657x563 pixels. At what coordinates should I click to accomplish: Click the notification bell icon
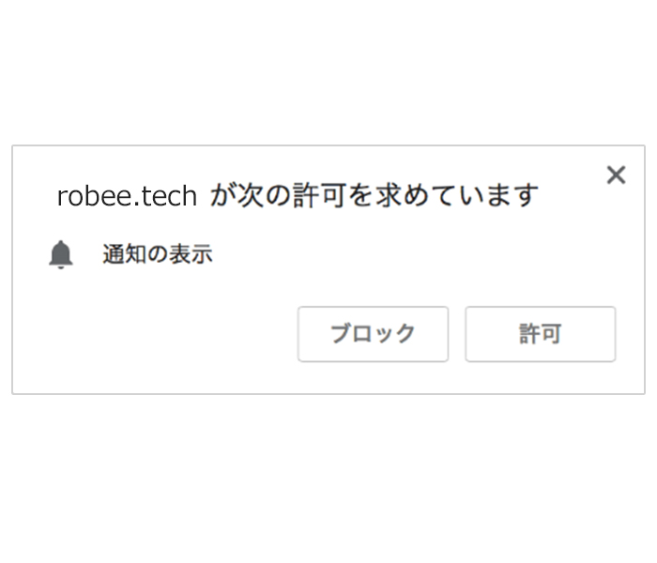[x=61, y=254]
